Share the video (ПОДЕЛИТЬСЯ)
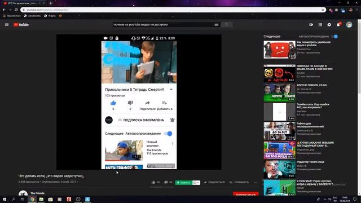 (214, 182)
